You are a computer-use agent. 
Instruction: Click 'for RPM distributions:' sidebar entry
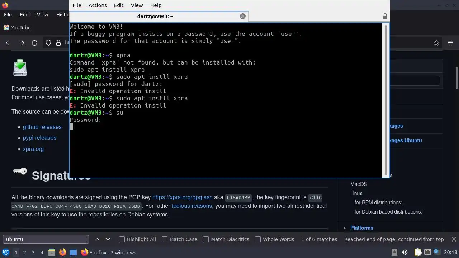378,202
